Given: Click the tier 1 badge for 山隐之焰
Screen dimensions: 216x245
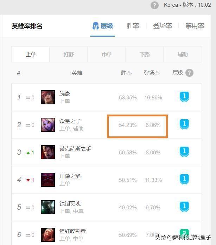Looking at the screenshot, I should (184, 179).
